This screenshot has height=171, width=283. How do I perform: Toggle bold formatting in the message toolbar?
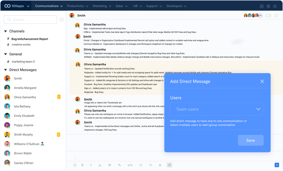tap(83, 165)
